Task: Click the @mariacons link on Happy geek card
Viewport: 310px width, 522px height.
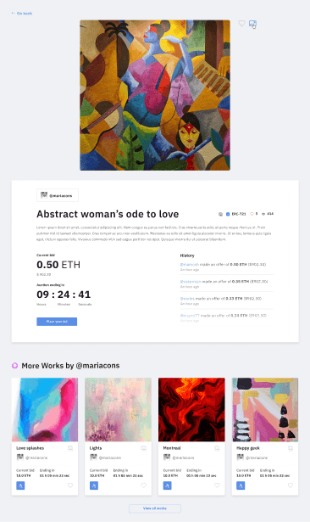Action: coord(257,457)
